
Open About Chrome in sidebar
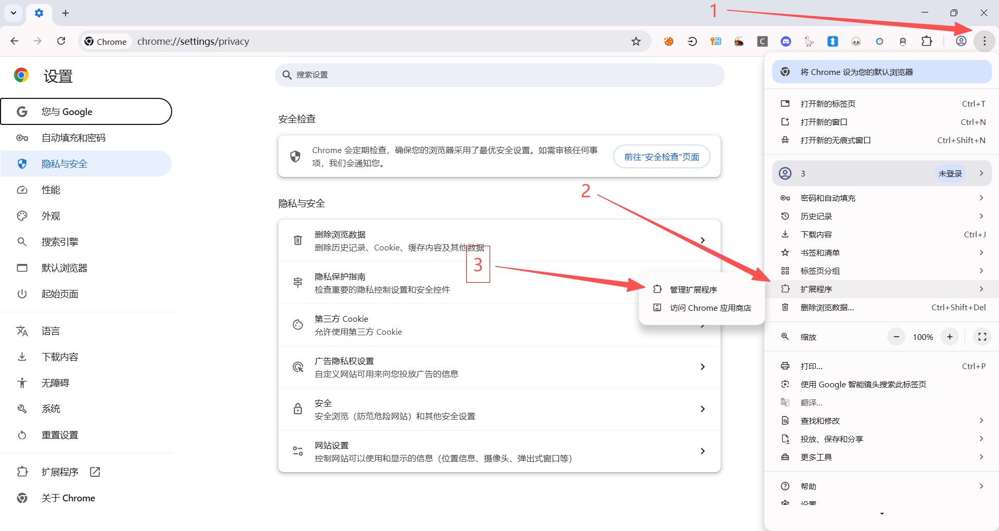[86, 498]
